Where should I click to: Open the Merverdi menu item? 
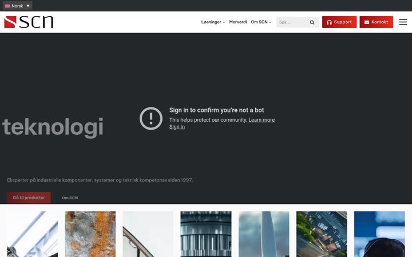238,22
